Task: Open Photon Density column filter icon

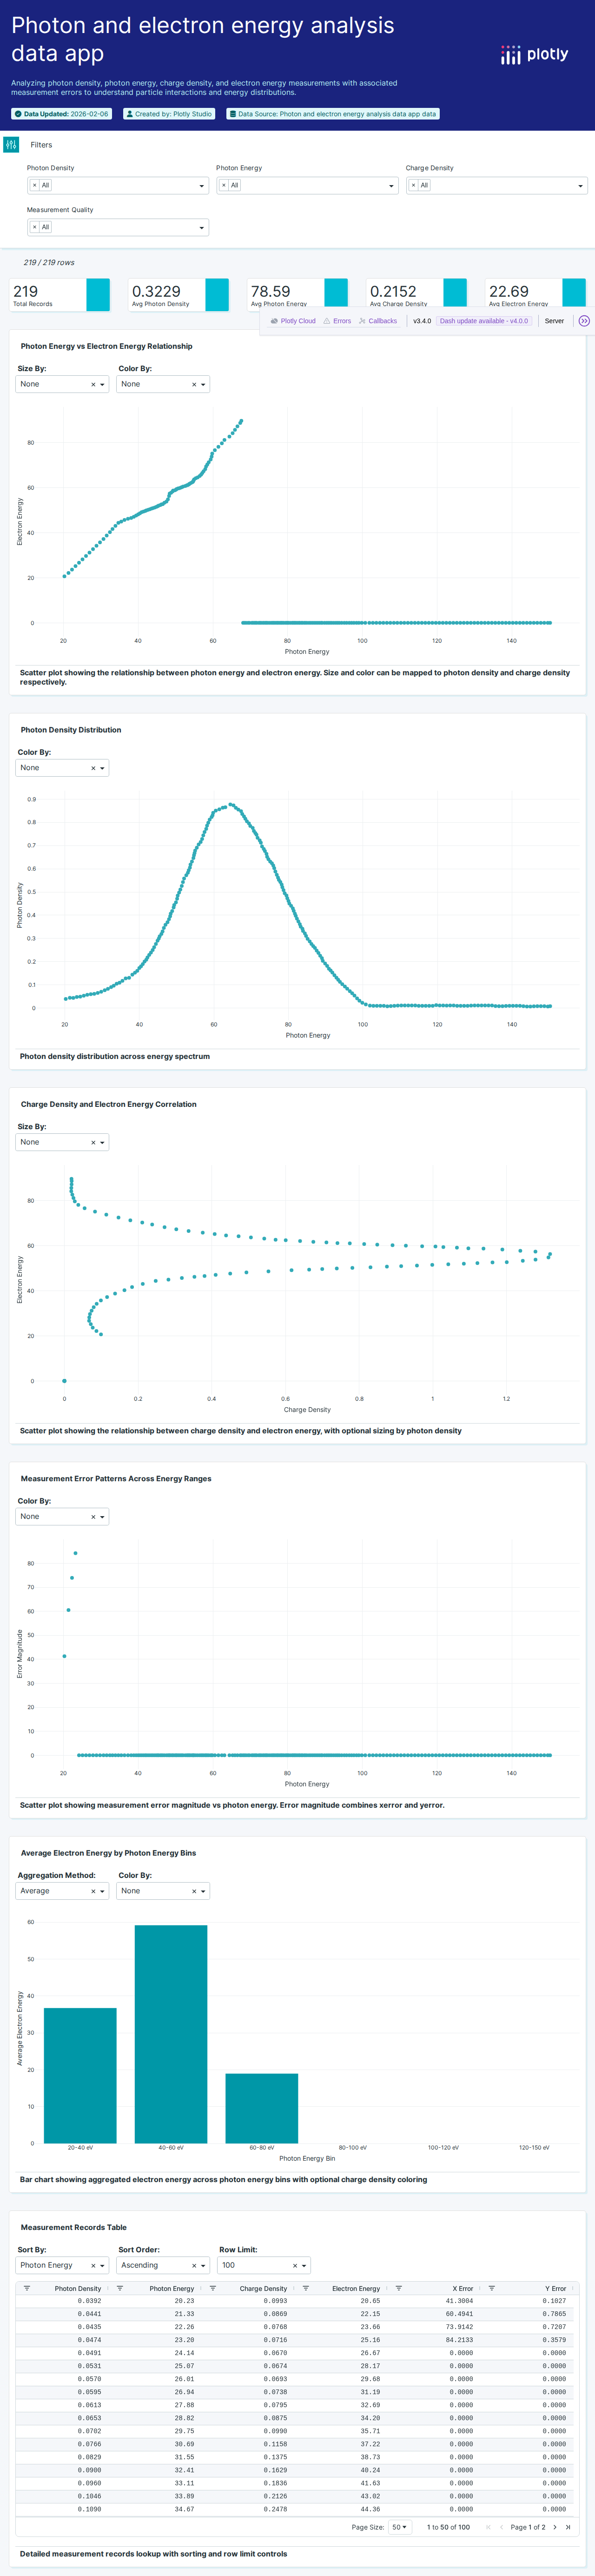Action: [x=27, y=2288]
